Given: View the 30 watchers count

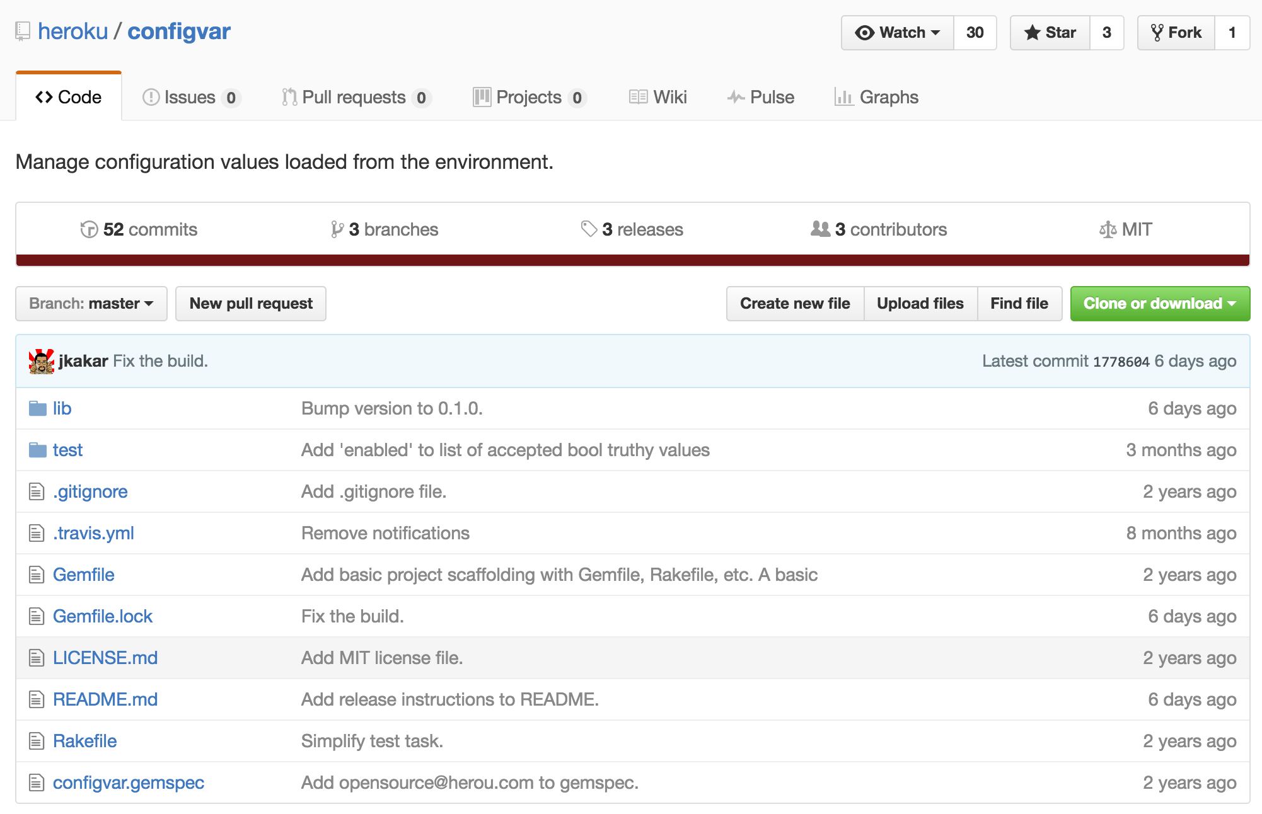Looking at the screenshot, I should coord(975,33).
